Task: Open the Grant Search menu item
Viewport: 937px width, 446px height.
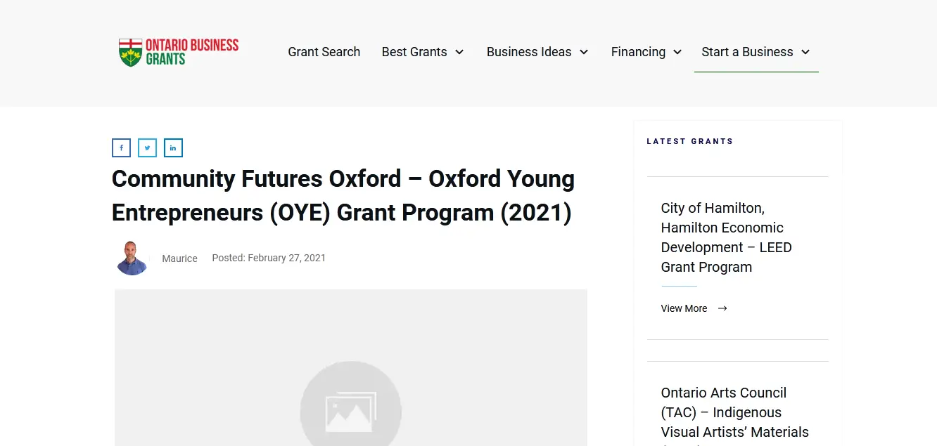Action: pos(324,52)
